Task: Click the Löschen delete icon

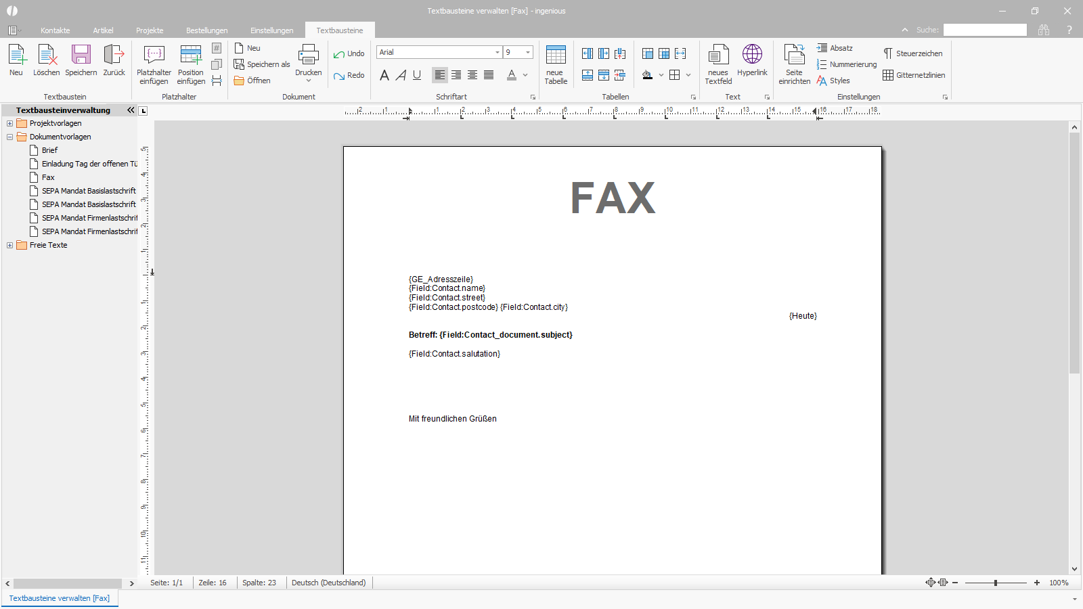Action: (46, 55)
